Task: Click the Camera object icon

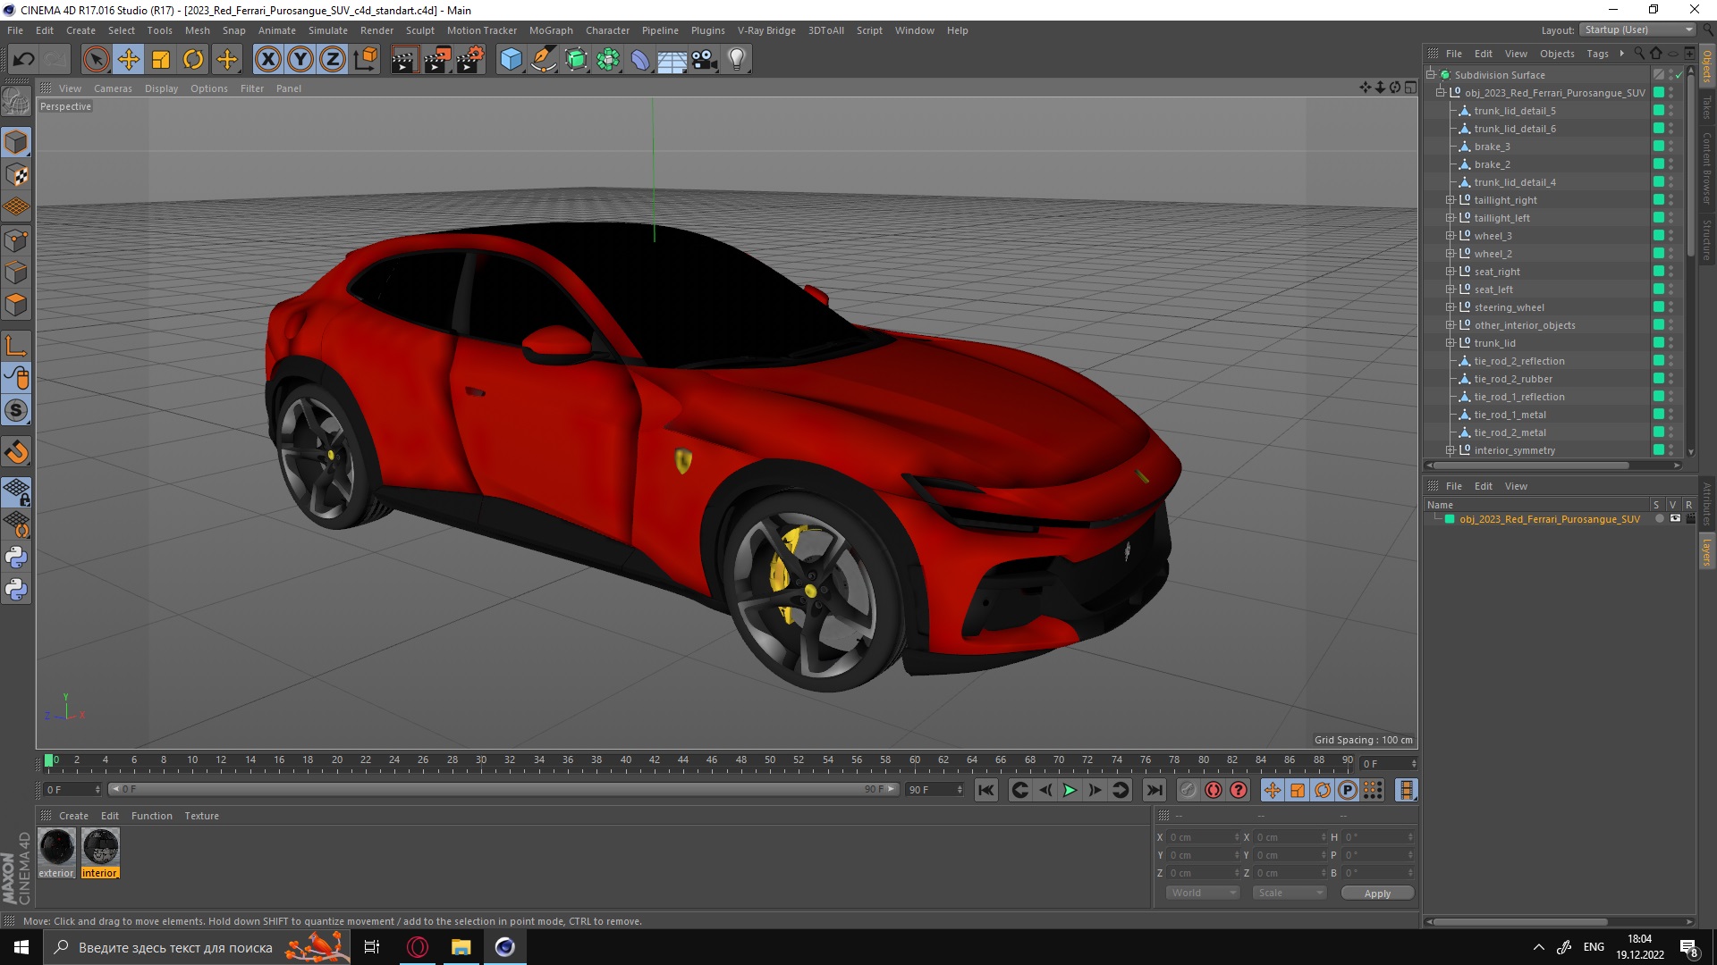Action: (x=704, y=60)
